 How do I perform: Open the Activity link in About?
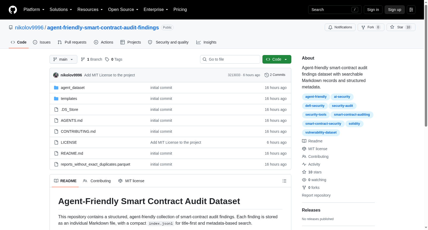tap(311, 164)
